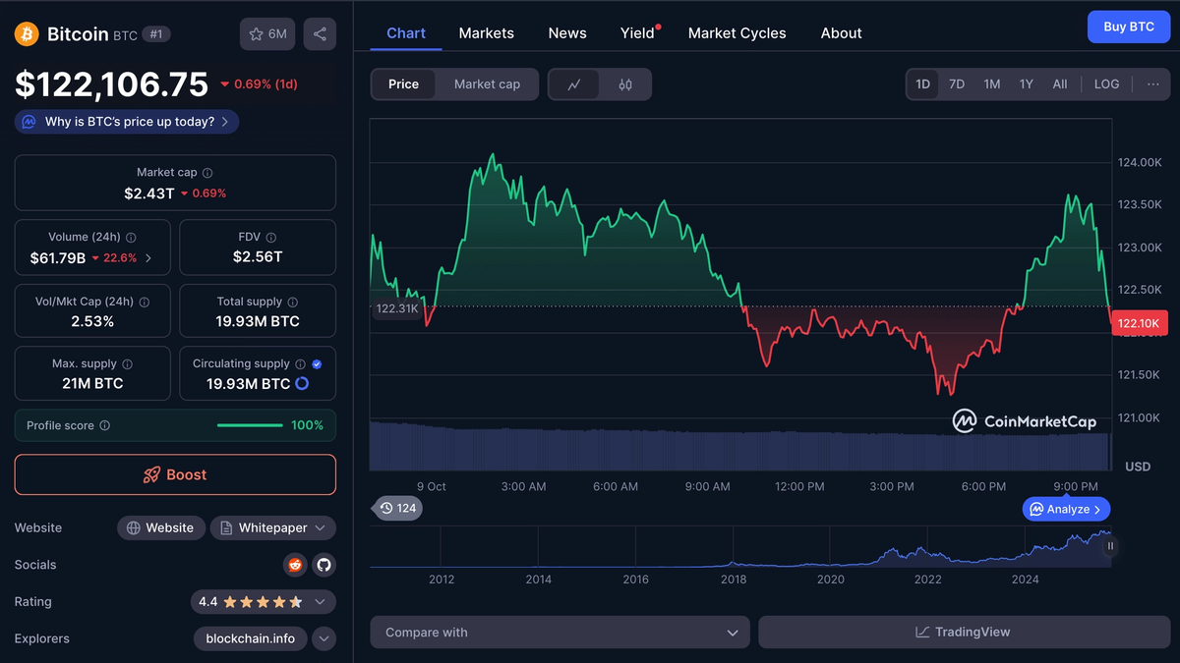Switch to the candlestick chart icon

(x=625, y=84)
